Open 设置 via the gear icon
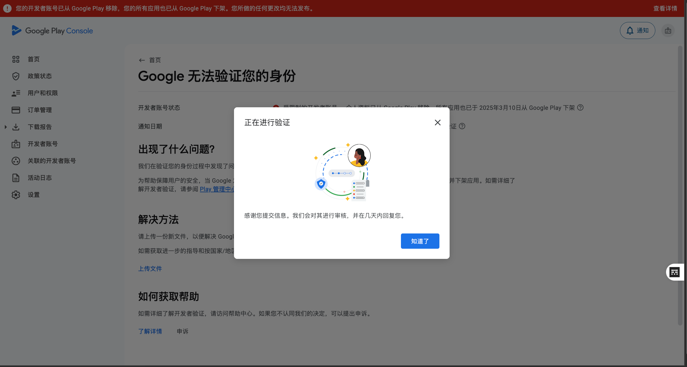This screenshot has height=367, width=687. [x=33, y=195]
